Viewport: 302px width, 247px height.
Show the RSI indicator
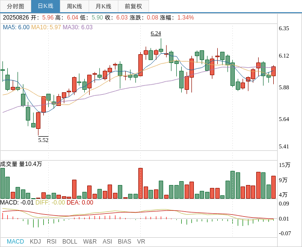click(52, 242)
